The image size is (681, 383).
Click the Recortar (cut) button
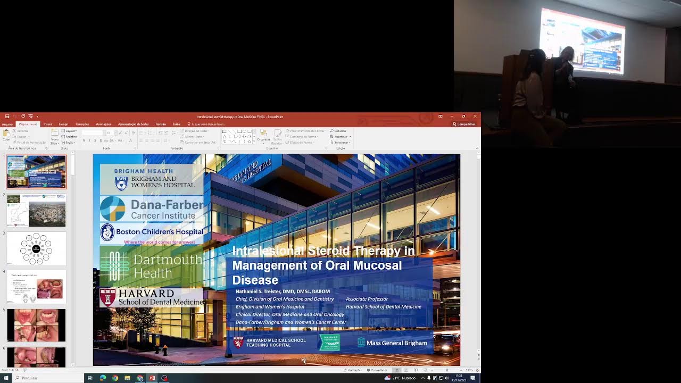tap(20, 131)
